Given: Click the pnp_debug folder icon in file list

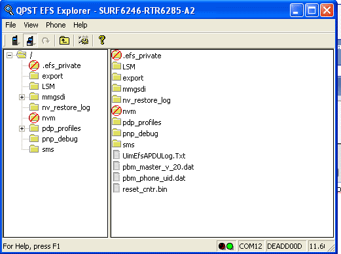Looking at the screenshot, I should click(117, 133).
